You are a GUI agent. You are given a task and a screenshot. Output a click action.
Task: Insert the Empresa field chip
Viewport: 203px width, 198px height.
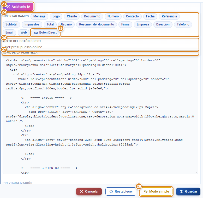(x=143, y=24)
